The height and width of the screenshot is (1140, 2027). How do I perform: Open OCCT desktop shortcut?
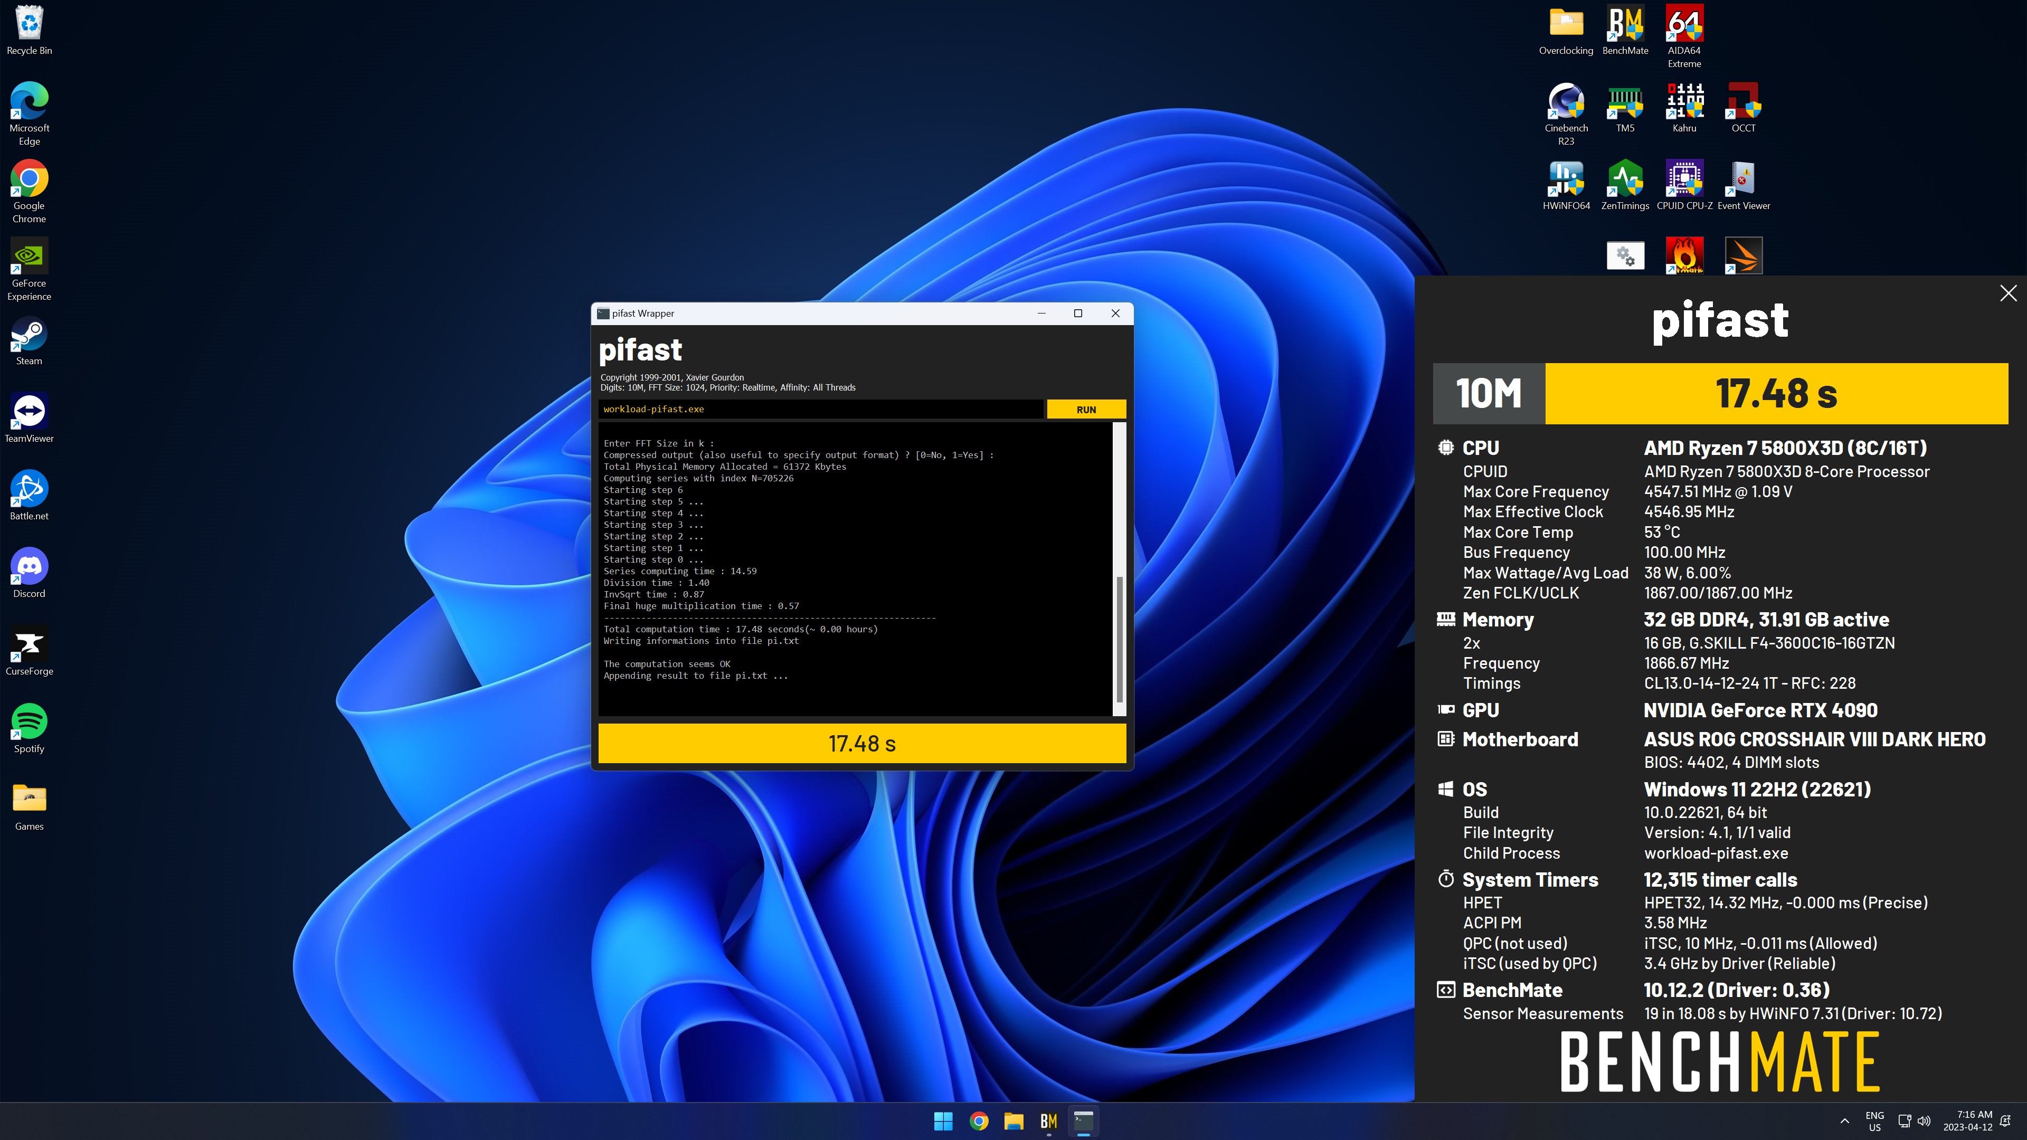(1743, 108)
